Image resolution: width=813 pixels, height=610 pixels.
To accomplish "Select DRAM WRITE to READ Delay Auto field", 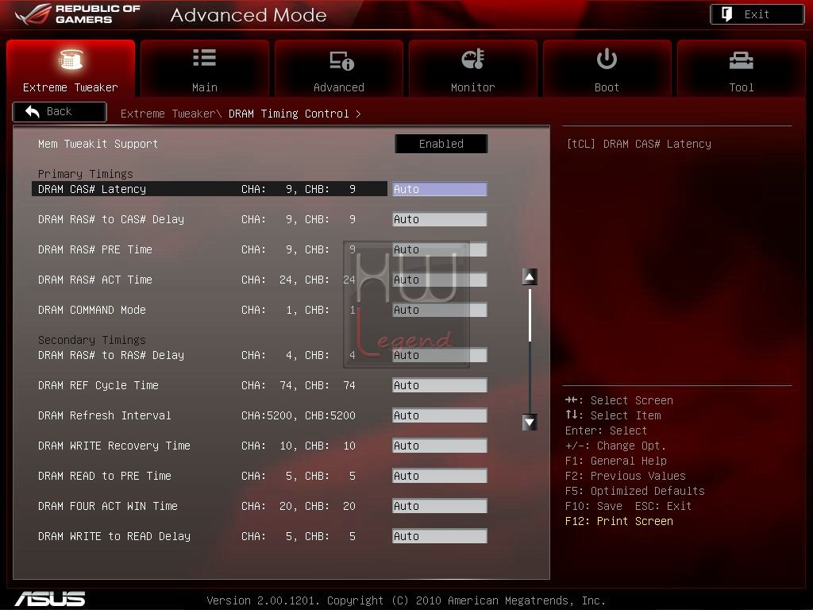I will click(440, 536).
